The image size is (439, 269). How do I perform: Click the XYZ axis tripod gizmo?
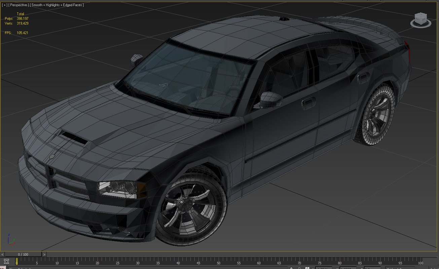coord(11,239)
